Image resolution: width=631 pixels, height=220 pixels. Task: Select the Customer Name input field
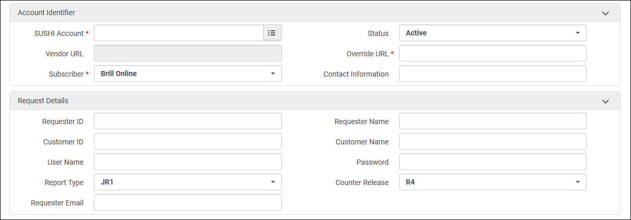point(492,141)
